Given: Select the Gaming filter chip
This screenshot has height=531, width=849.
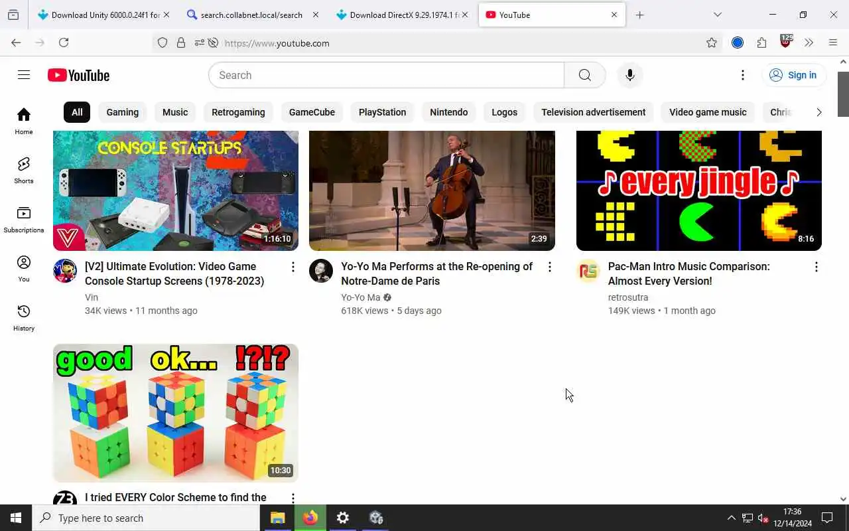Looking at the screenshot, I should tap(123, 112).
